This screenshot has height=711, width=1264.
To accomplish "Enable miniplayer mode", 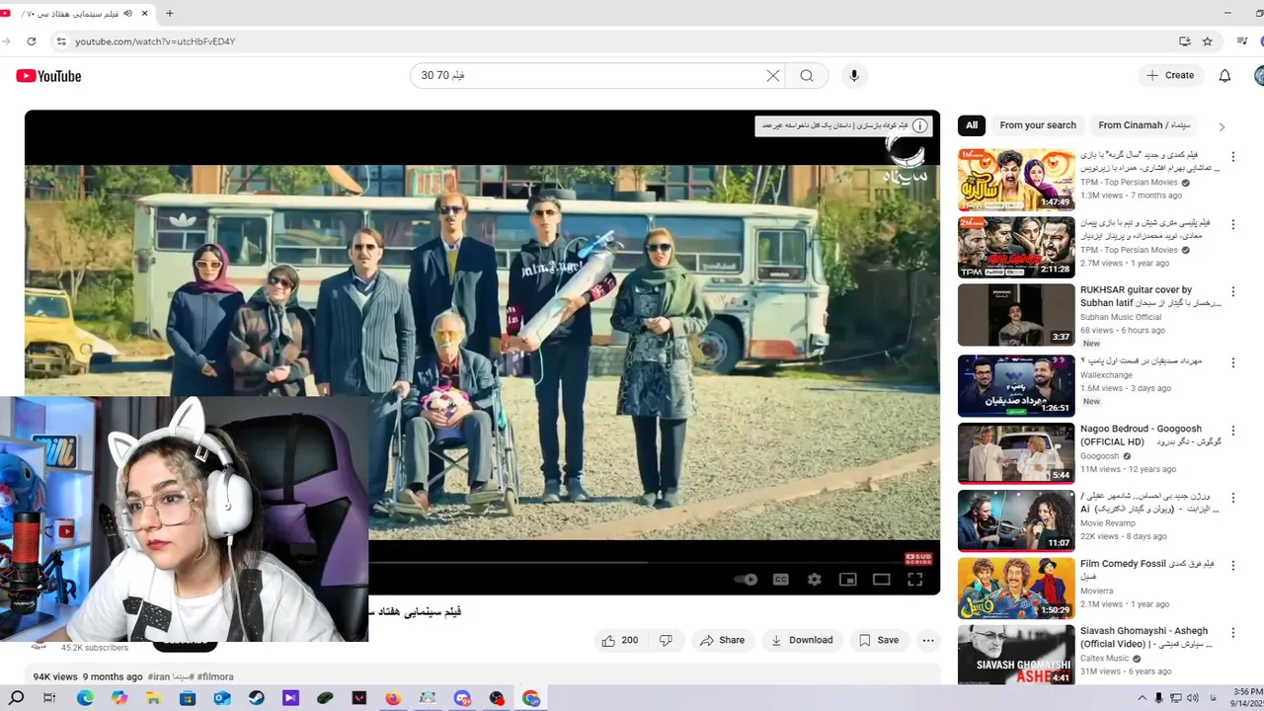I will [847, 580].
